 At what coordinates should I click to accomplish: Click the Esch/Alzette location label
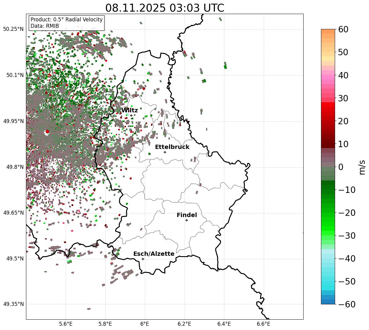pos(154,254)
